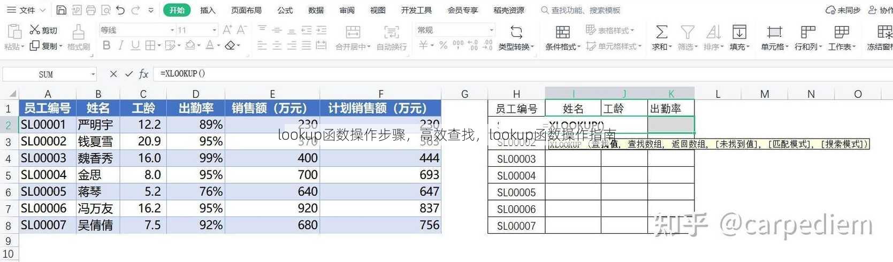Expand quick access toolbar customize arrow

click(x=151, y=10)
